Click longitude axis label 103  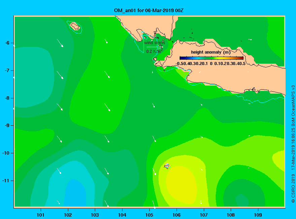(95, 215)
